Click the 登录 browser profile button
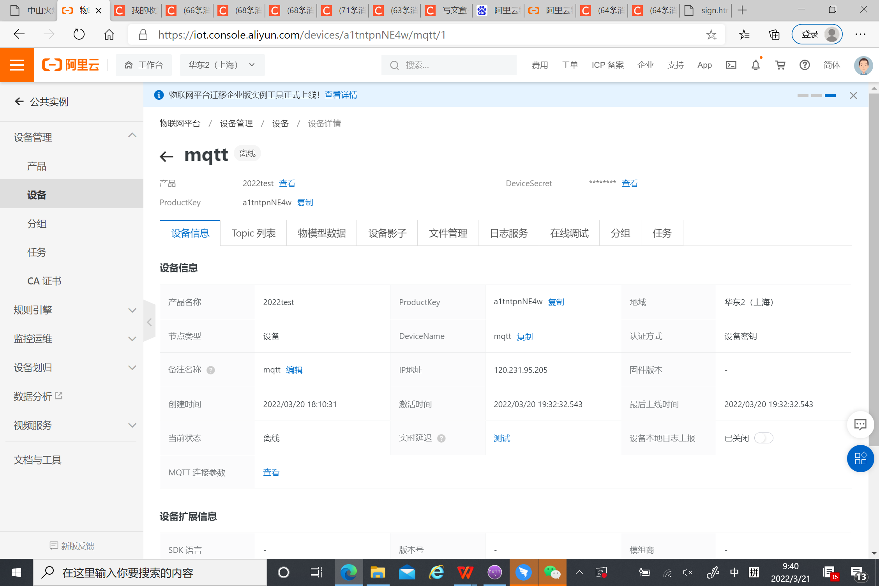The width and height of the screenshot is (879, 586). click(x=817, y=34)
